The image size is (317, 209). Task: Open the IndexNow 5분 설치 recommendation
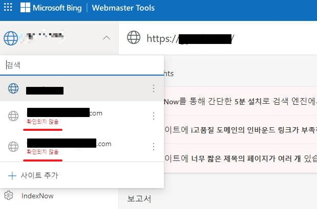pos(240,101)
